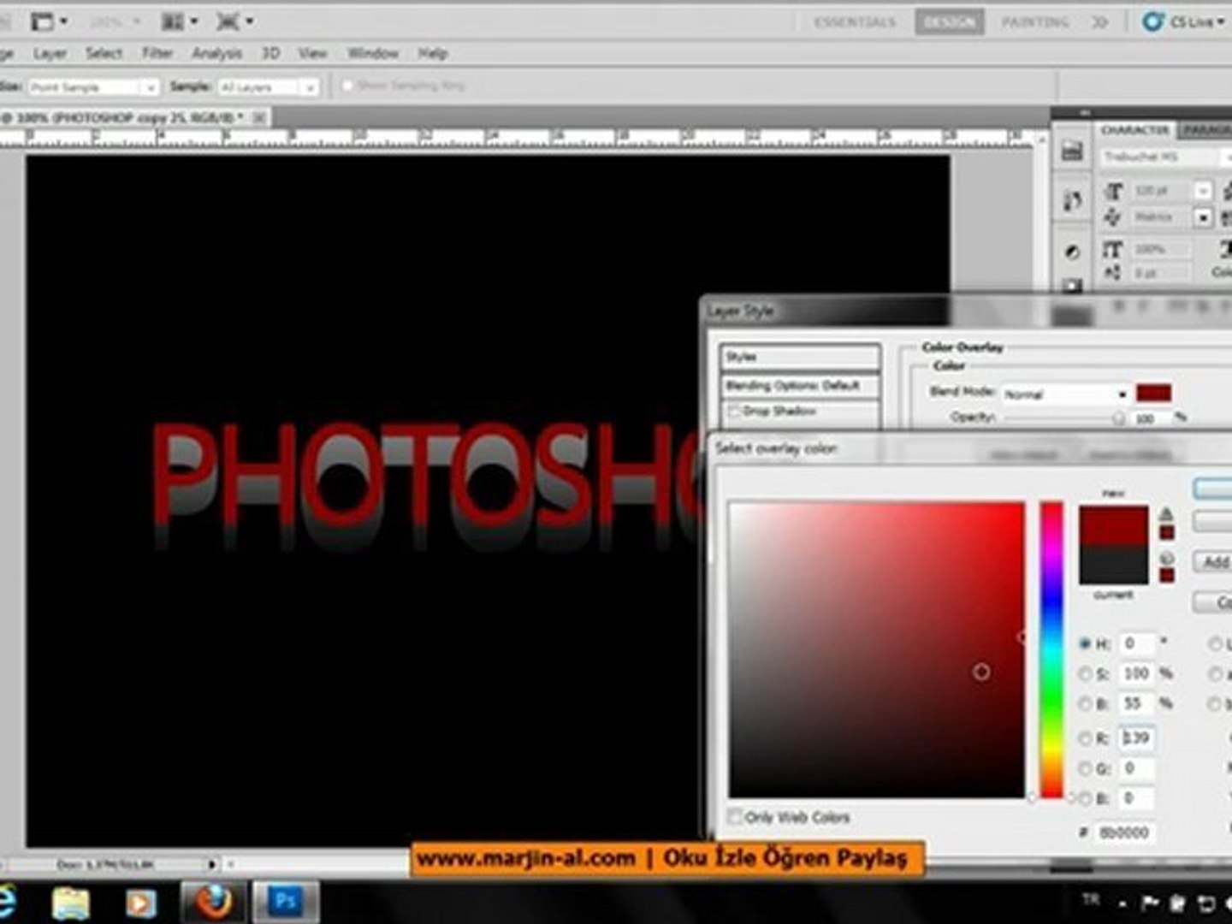
Task: Switch to the Character panel tab
Action: (x=1134, y=130)
